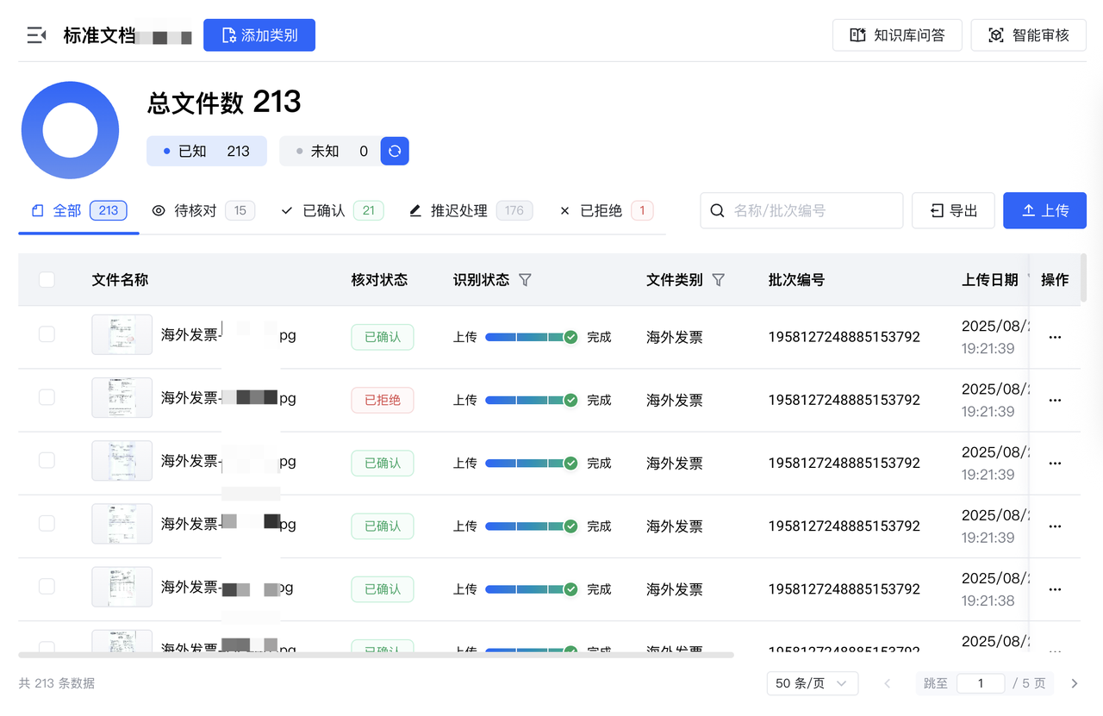Click the 批次编号 column header
The height and width of the screenshot is (716, 1103).
pos(797,280)
